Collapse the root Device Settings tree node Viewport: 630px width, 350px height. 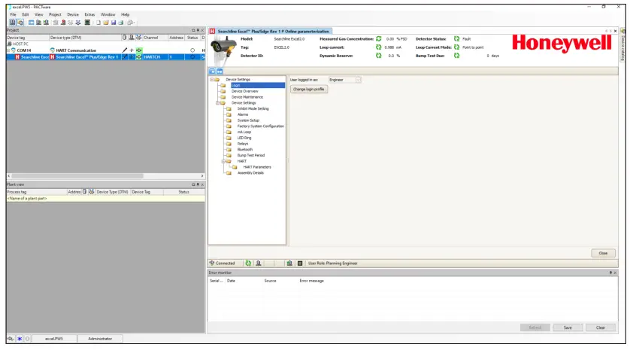[x=212, y=79]
